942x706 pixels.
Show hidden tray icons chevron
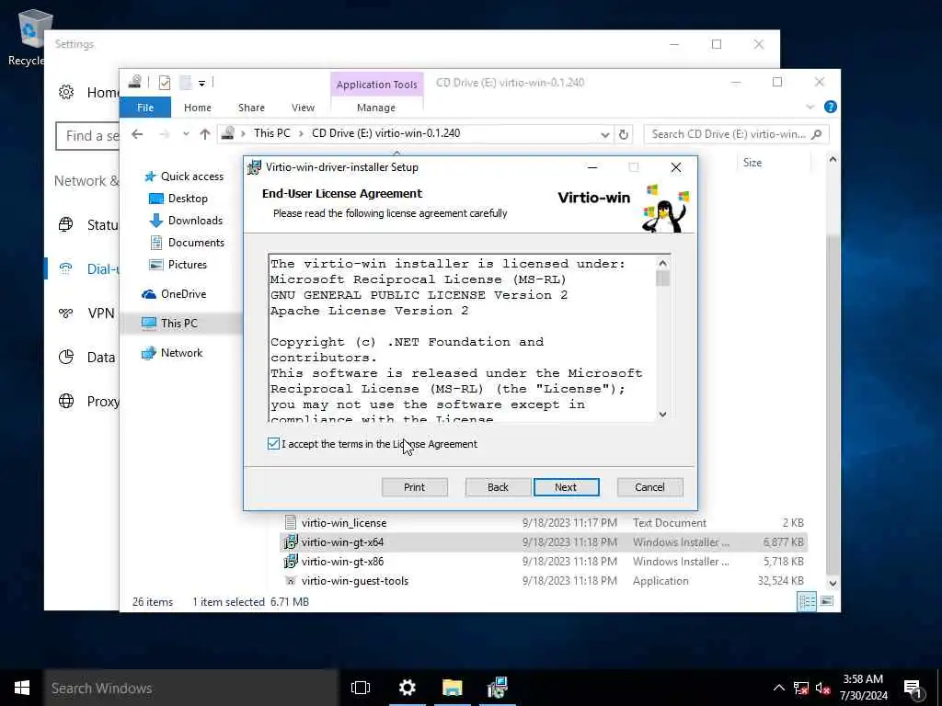pos(778,688)
